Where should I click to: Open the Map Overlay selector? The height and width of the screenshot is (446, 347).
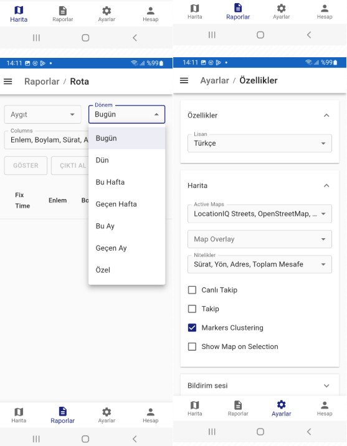(260, 239)
